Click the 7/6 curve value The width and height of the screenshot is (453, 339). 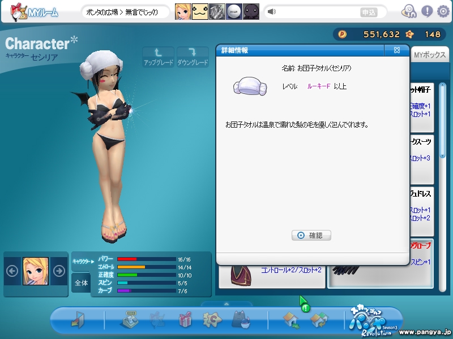click(x=182, y=291)
